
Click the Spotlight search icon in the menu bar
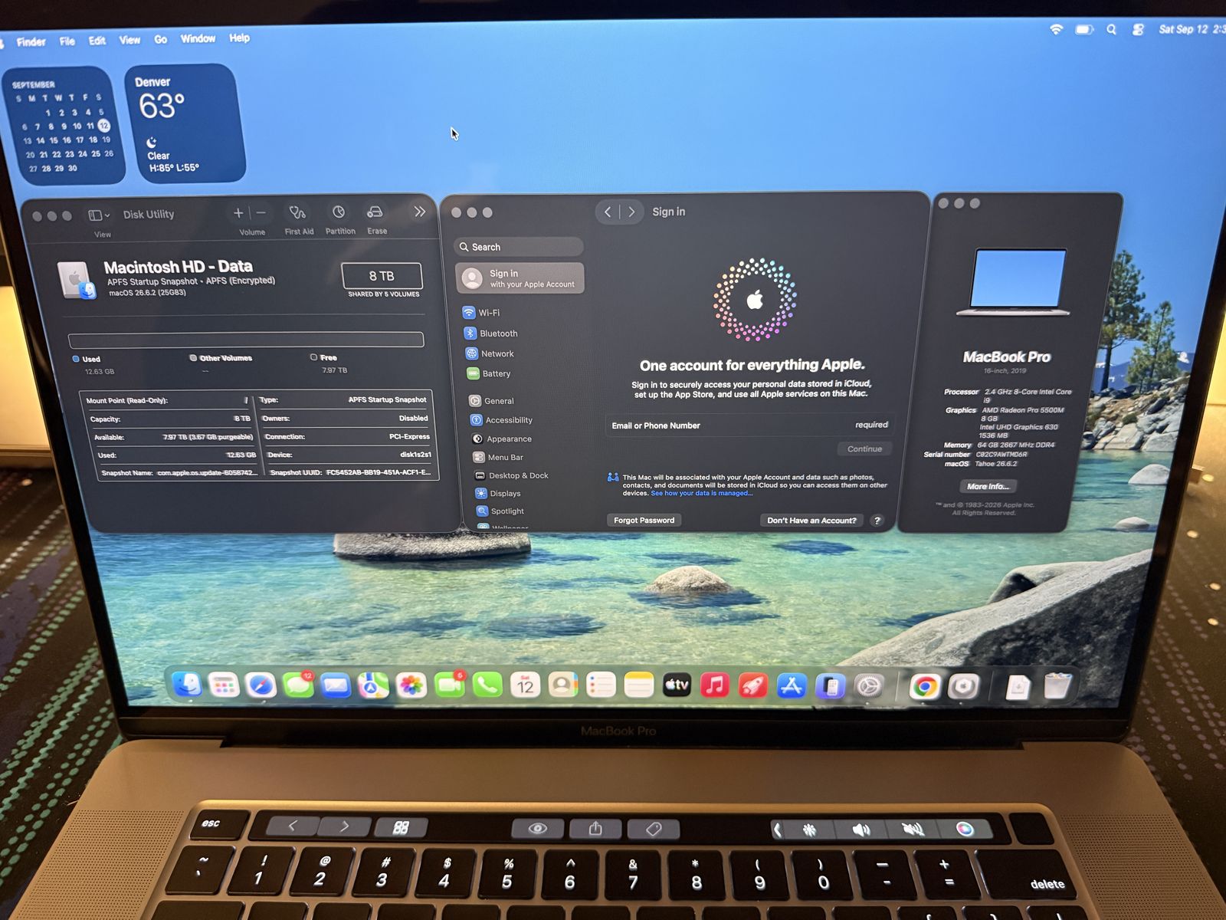[1111, 29]
